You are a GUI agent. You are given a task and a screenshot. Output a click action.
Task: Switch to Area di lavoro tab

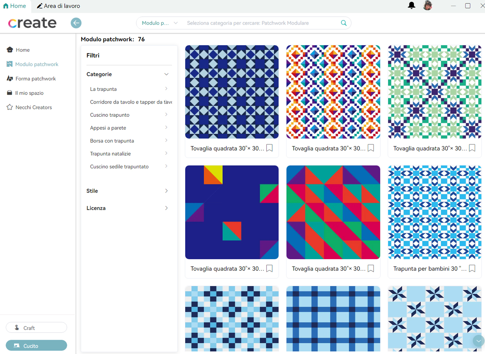pos(58,6)
